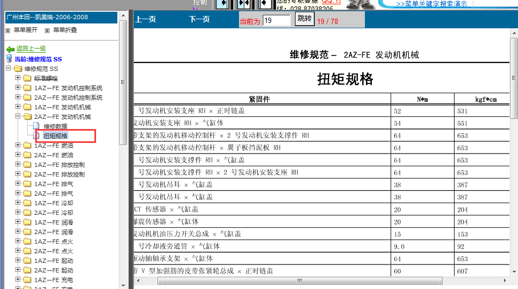
Task: Click the computer icon beside 当前:维修规范 SS
Action: (x=9, y=59)
